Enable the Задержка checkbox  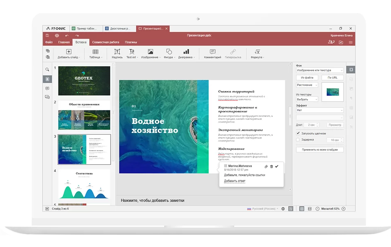point(298,140)
